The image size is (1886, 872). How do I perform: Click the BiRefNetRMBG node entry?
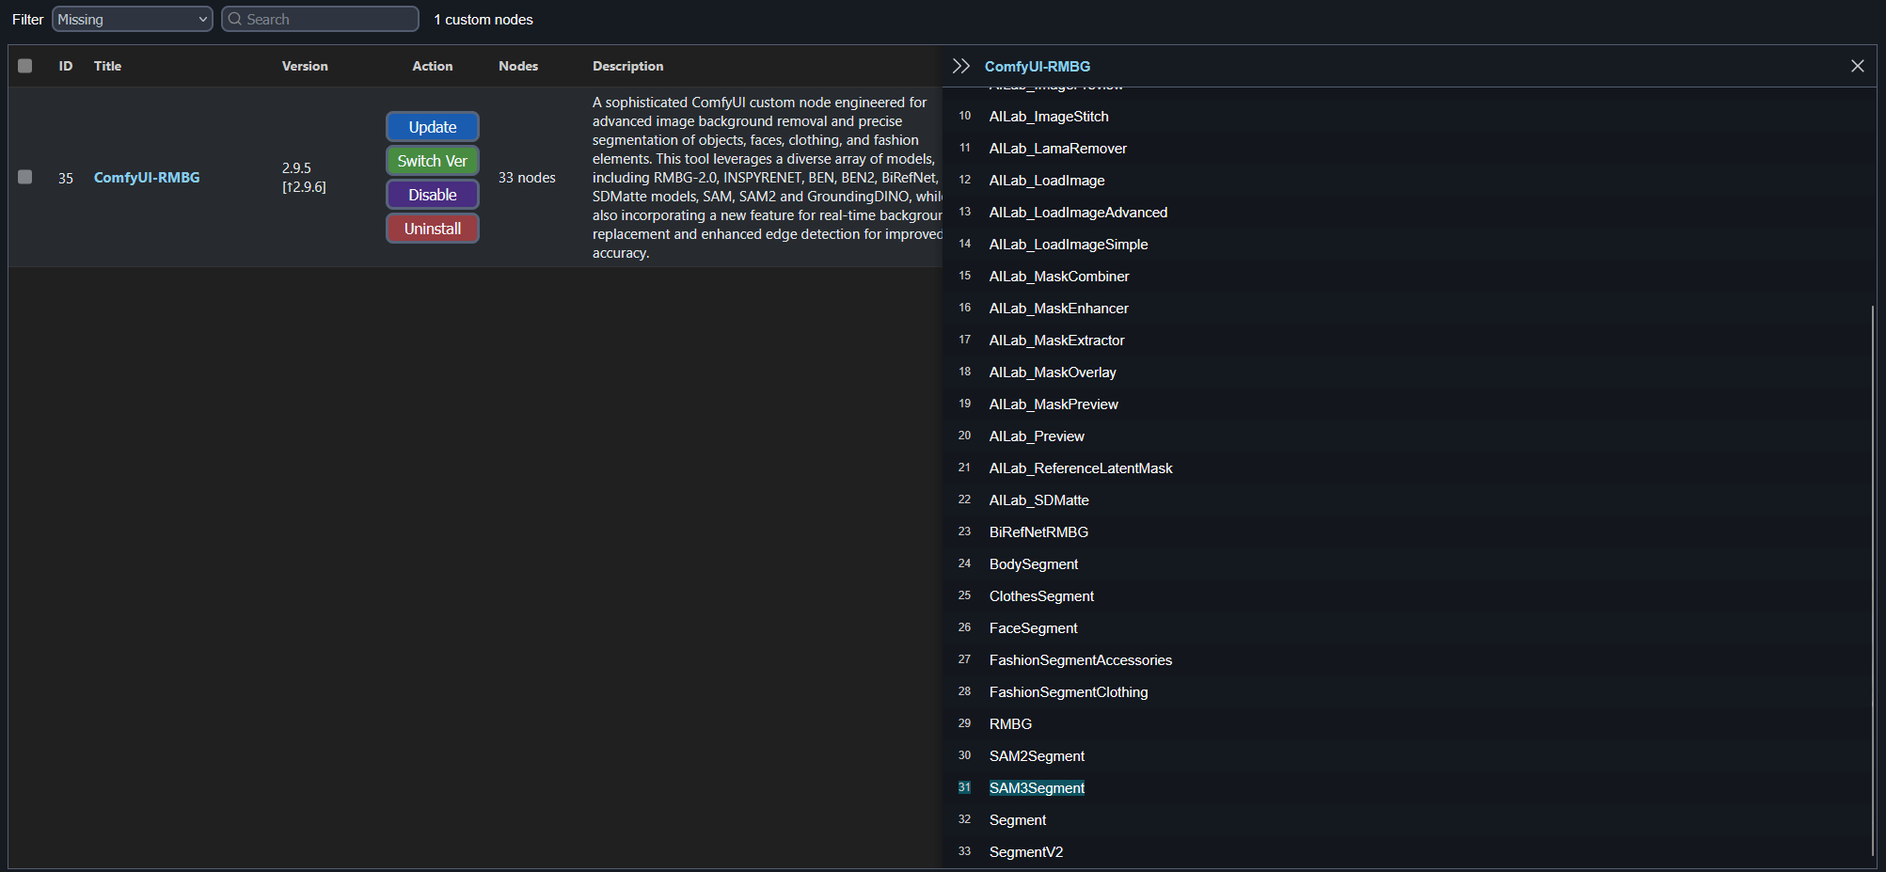click(x=1038, y=532)
